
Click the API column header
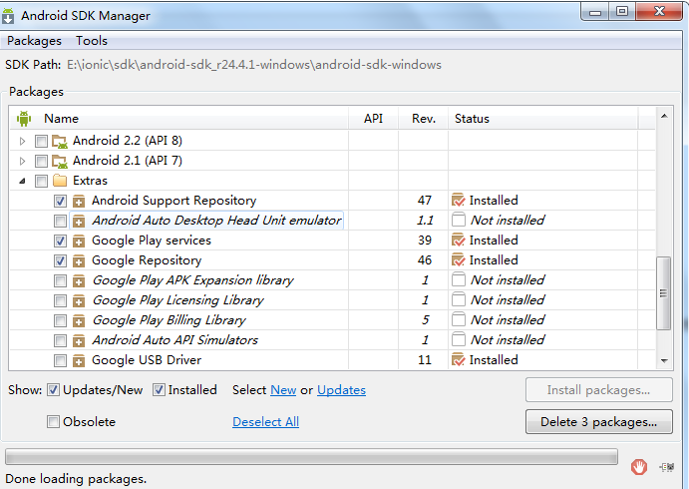(374, 119)
